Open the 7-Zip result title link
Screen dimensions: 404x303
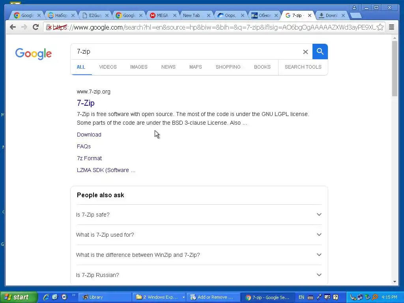(x=86, y=103)
